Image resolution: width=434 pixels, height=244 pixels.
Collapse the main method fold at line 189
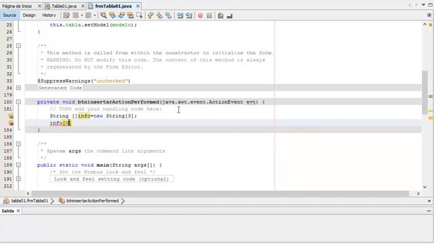[x=18, y=165]
